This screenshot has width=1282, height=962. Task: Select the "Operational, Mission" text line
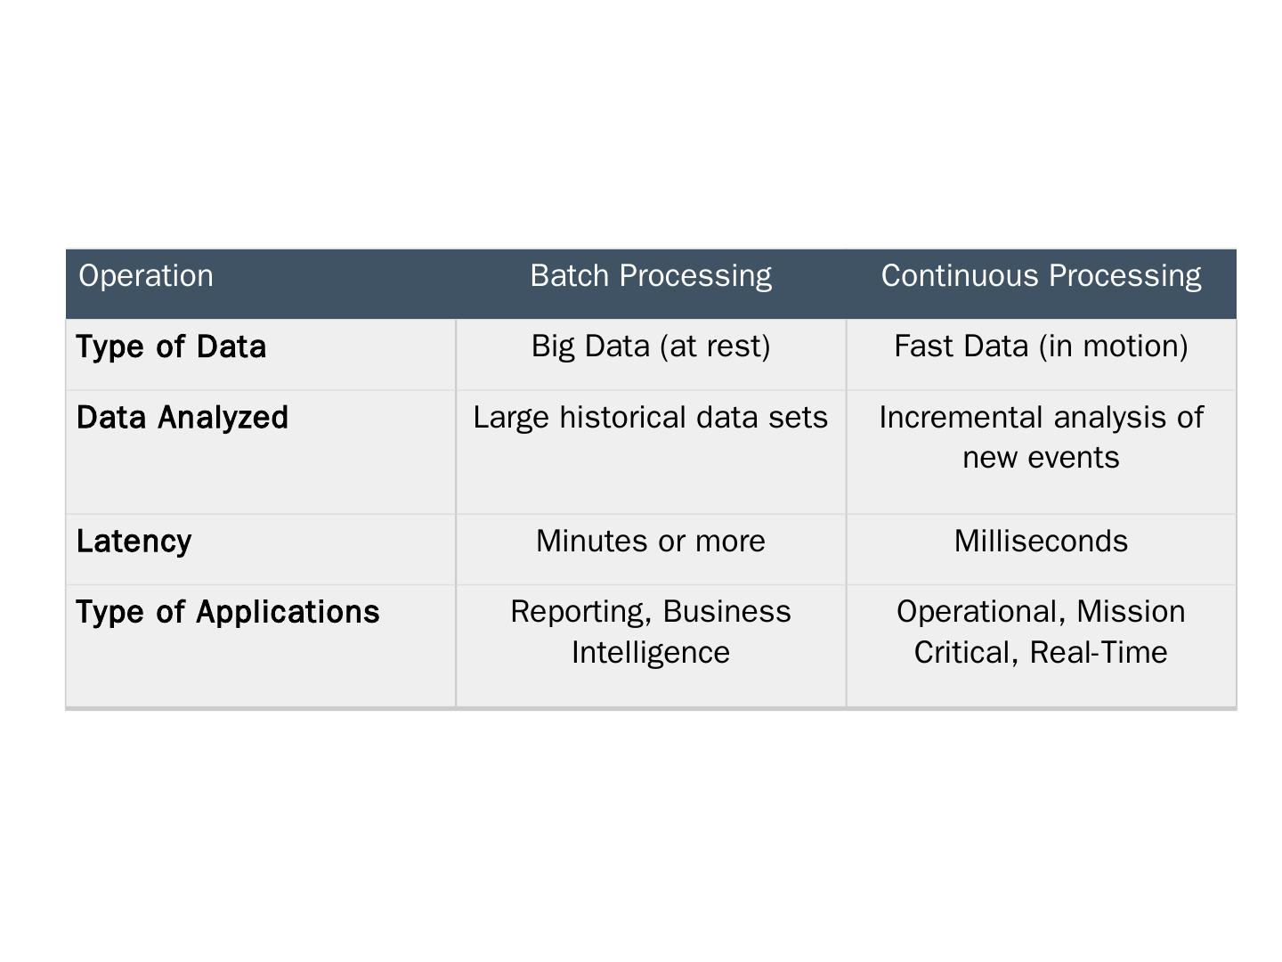click(1041, 612)
